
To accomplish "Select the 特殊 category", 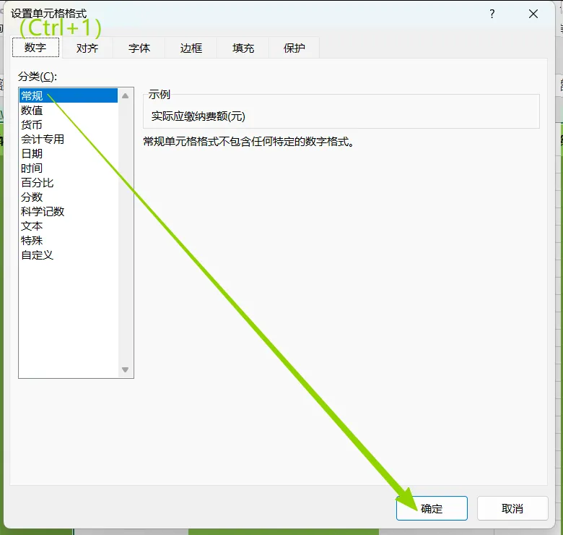I will (x=69, y=240).
